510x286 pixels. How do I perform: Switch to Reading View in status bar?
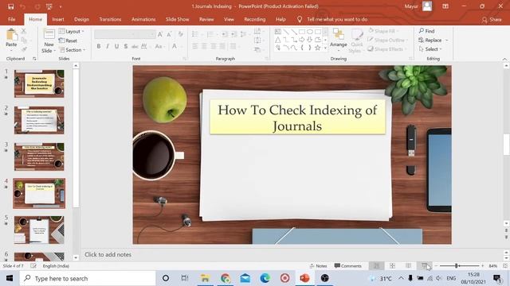409,266
